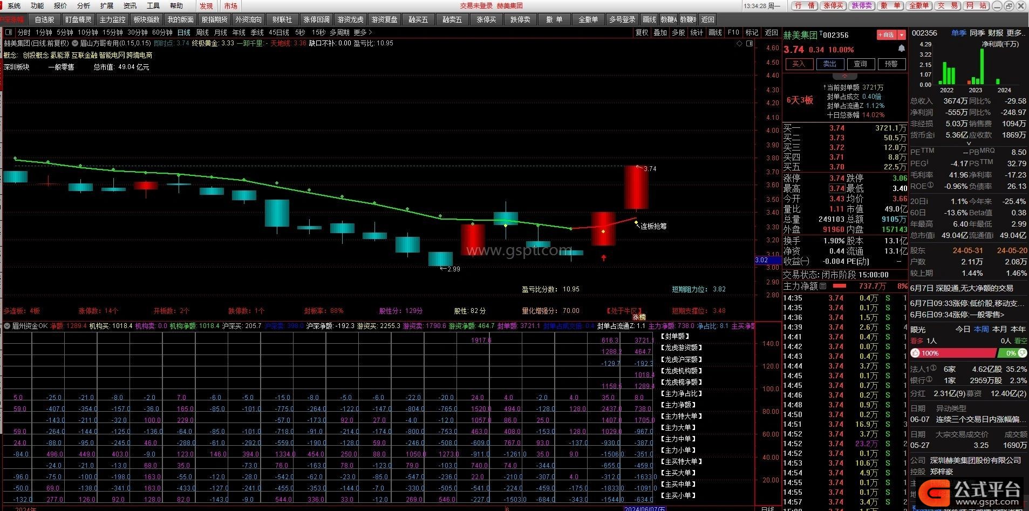This screenshot has width=1029, height=511.
Task: Add stock with the +自选 button
Action: point(887,35)
